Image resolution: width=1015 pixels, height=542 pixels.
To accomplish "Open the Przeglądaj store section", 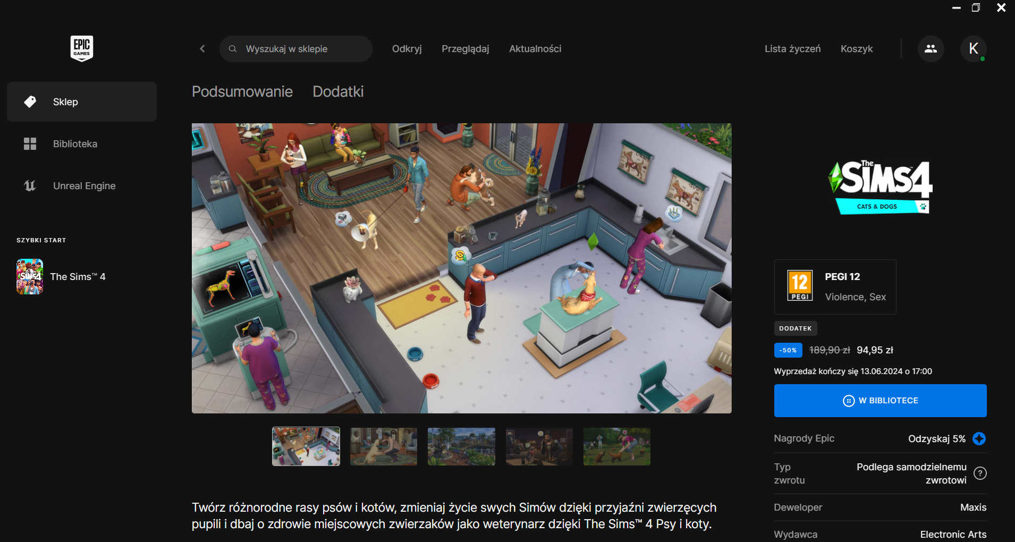I will (x=465, y=49).
